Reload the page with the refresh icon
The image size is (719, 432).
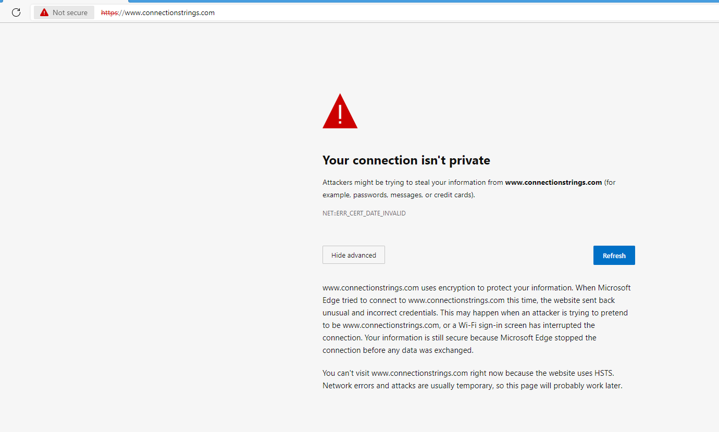click(x=16, y=12)
